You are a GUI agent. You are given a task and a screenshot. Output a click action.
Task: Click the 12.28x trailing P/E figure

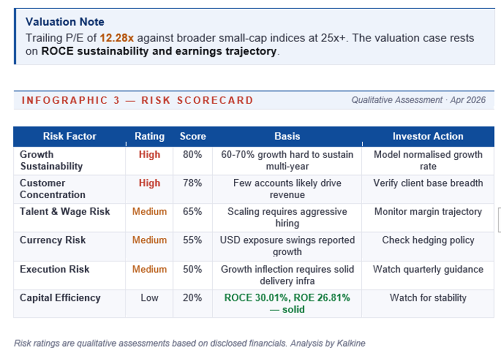pos(117,38)
